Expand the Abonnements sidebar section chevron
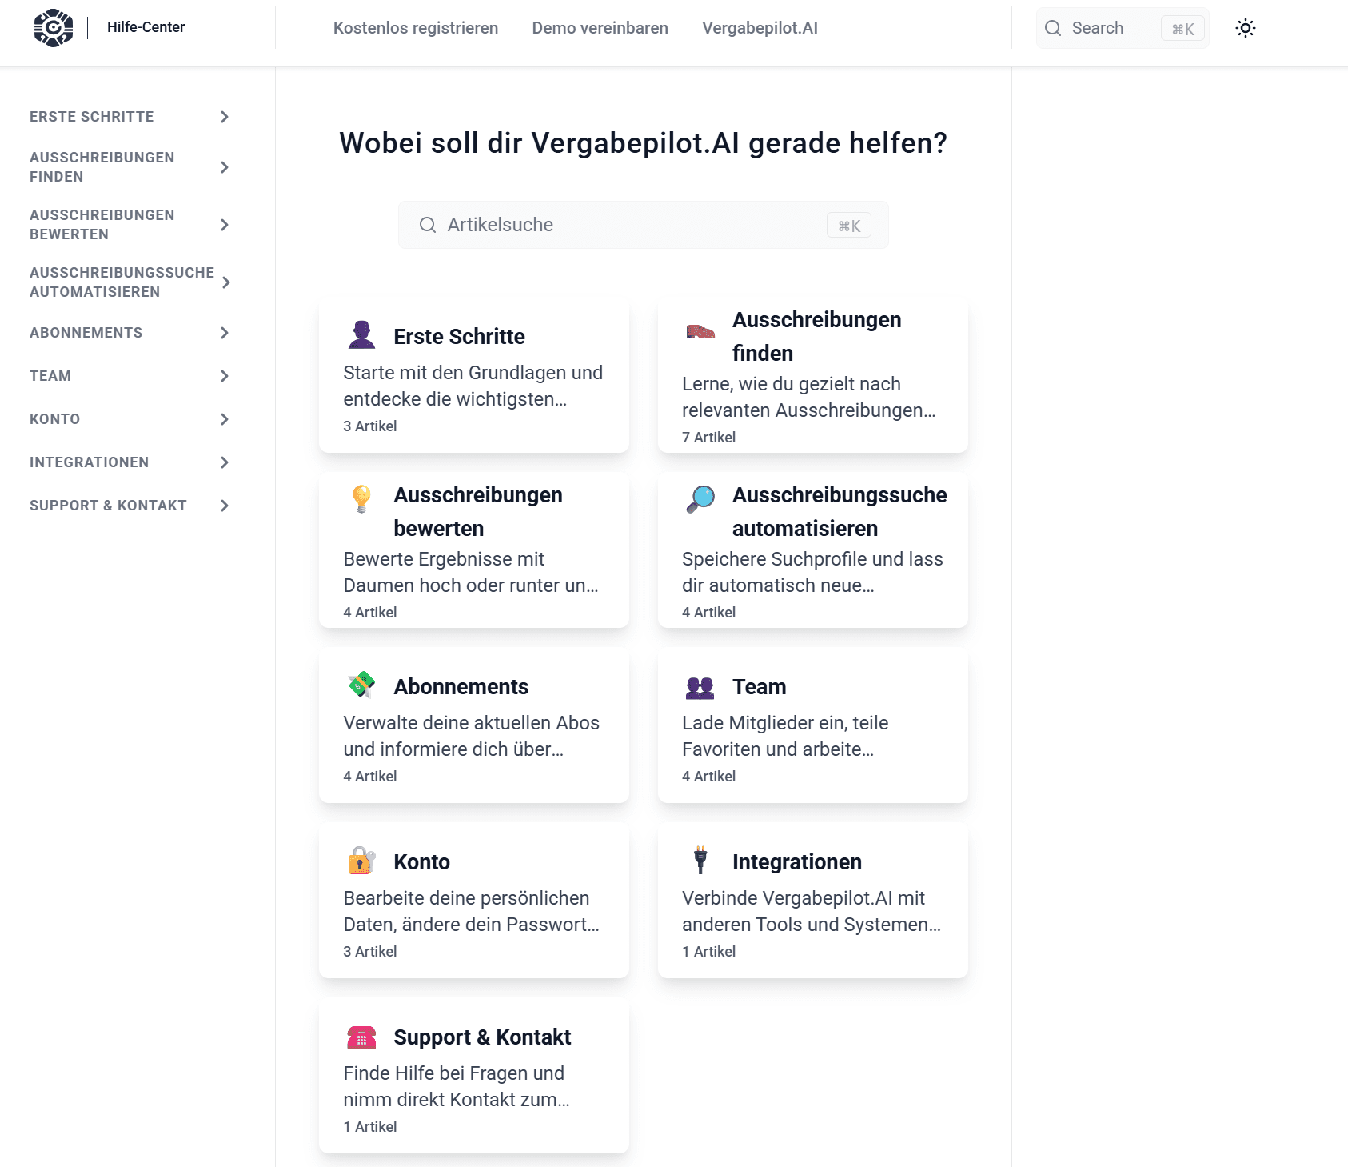Viewport: 1348px width, 1167px height. coord(225,333)
